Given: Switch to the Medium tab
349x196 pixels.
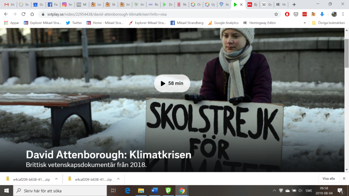Looking at the screenshot, I should 267,4.
